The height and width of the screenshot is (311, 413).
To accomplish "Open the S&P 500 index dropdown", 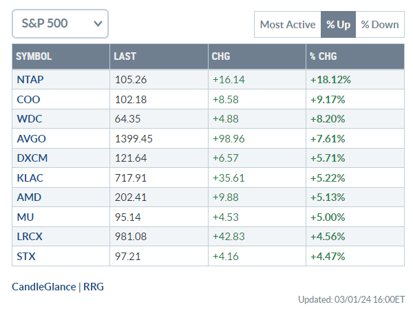I will coord(60,24).
